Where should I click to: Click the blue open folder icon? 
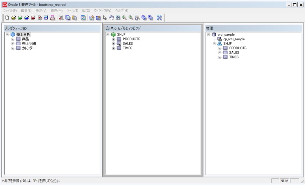27,18
